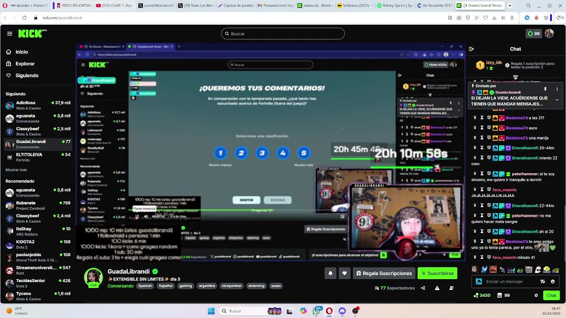
Task: Go to Explorar in sidebar
Action: tap(25, 64)
